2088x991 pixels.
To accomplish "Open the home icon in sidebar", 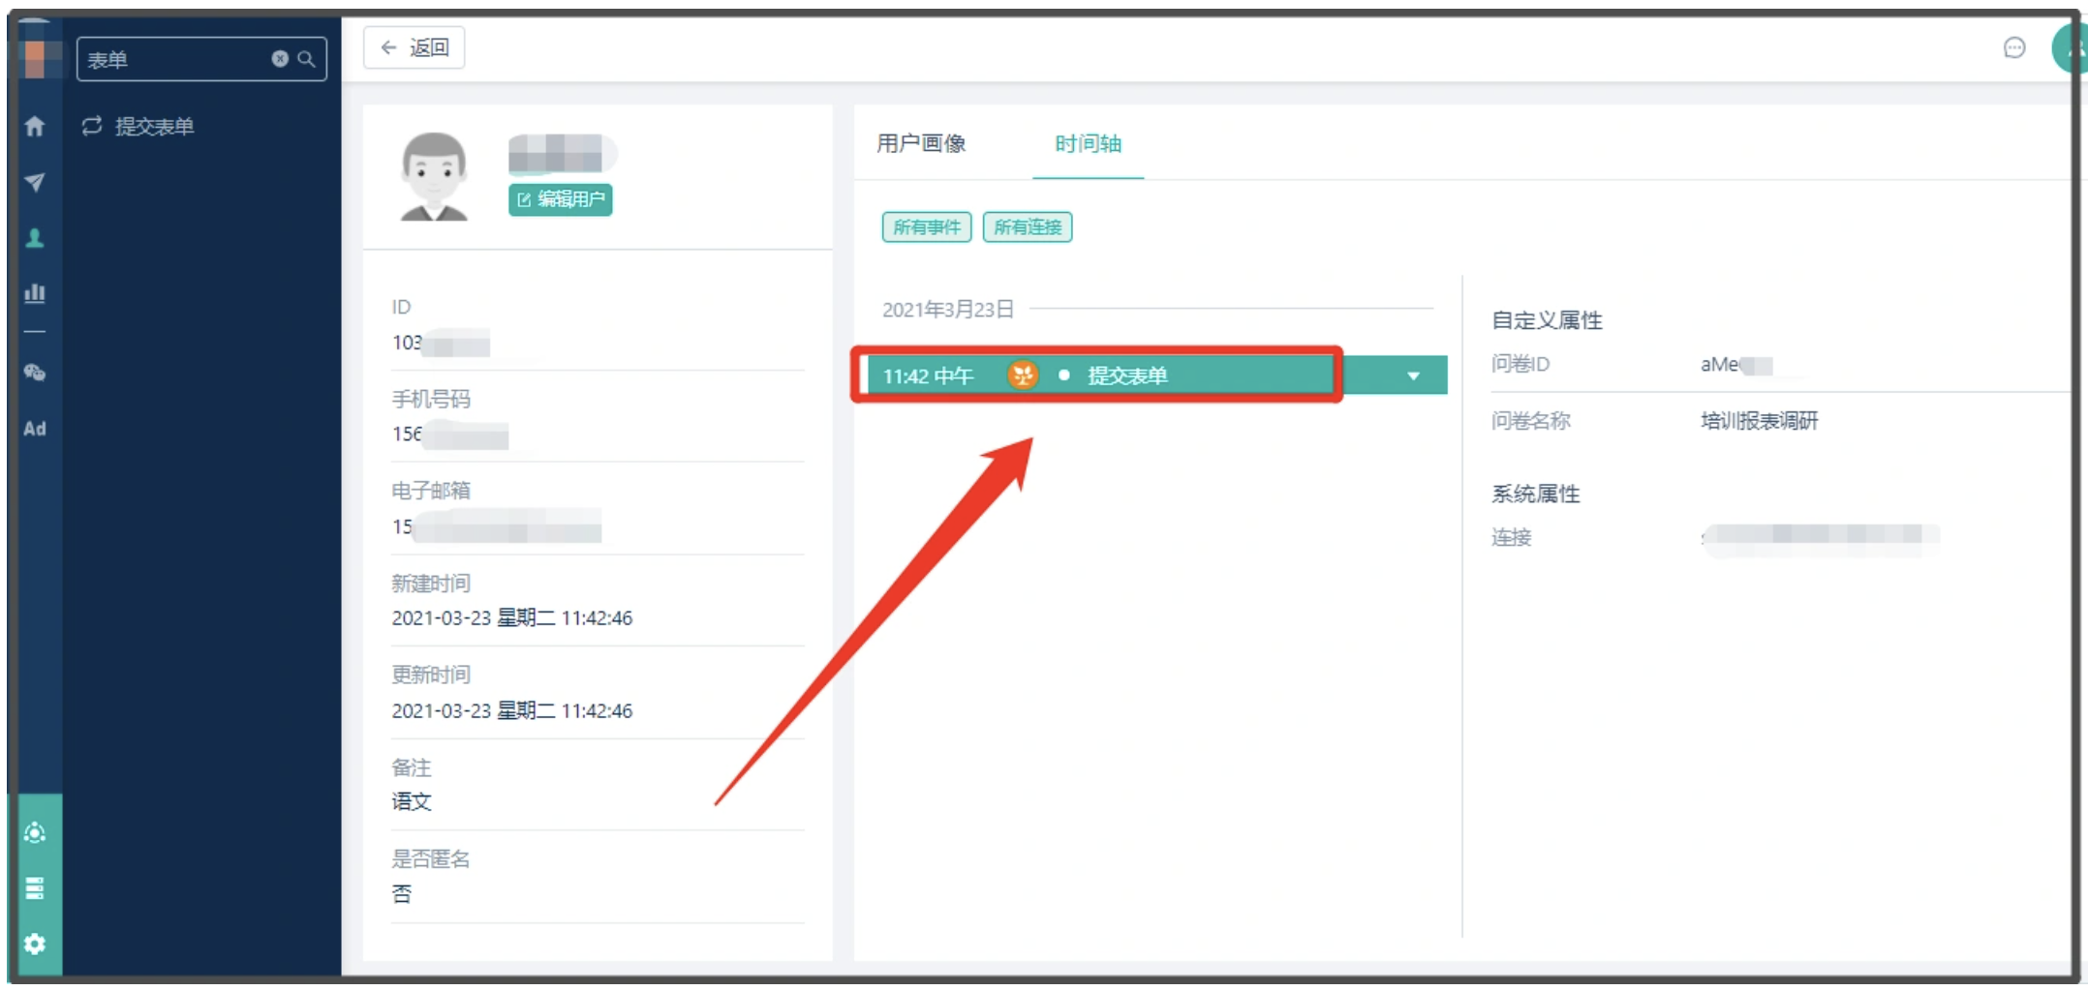I will (35, 126).
